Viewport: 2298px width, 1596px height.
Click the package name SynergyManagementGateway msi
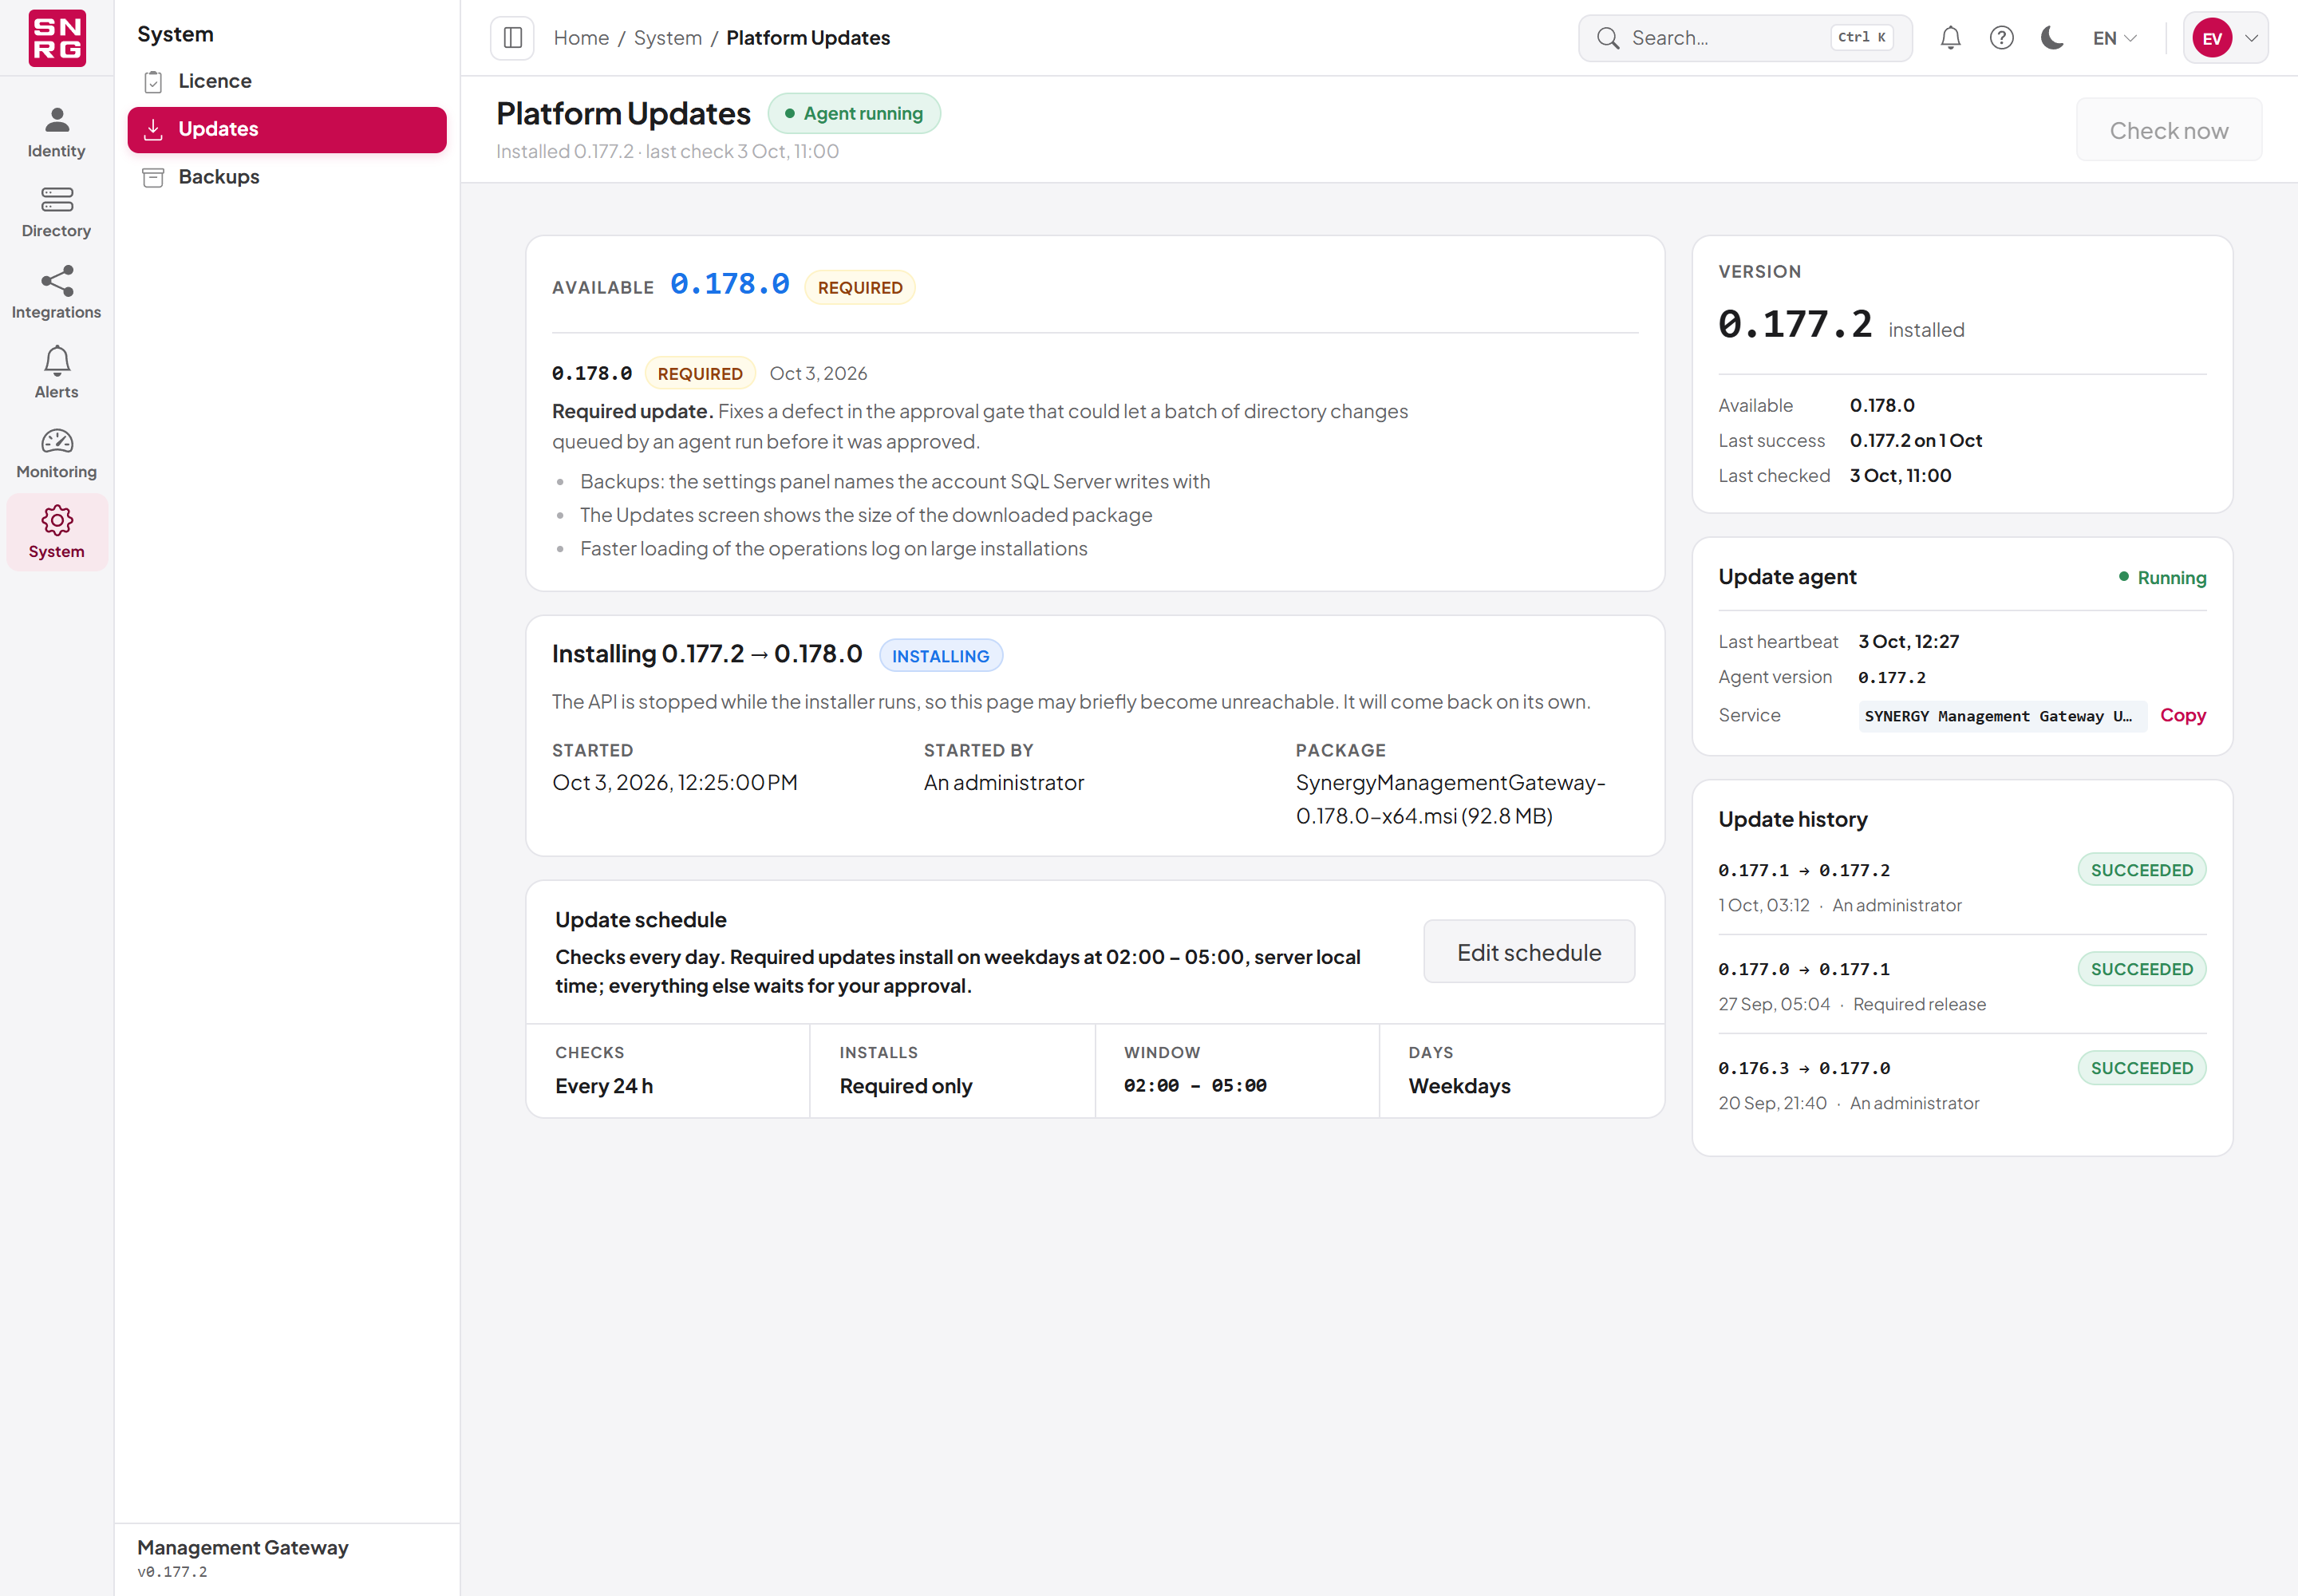1450,799
